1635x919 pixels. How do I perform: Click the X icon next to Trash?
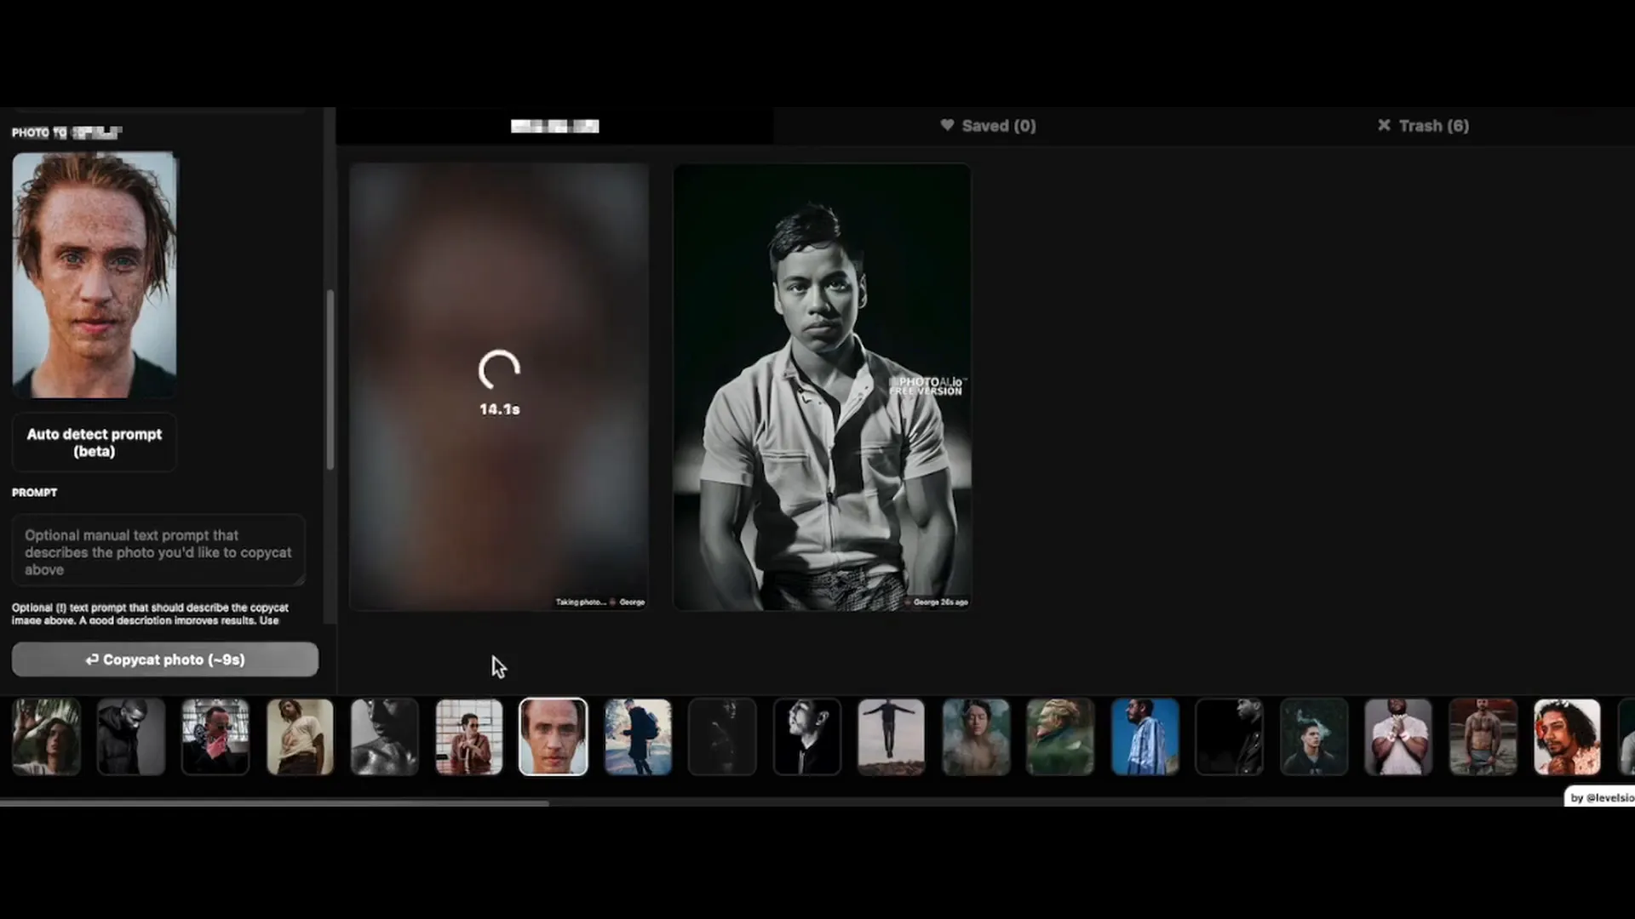[1385, 125]
